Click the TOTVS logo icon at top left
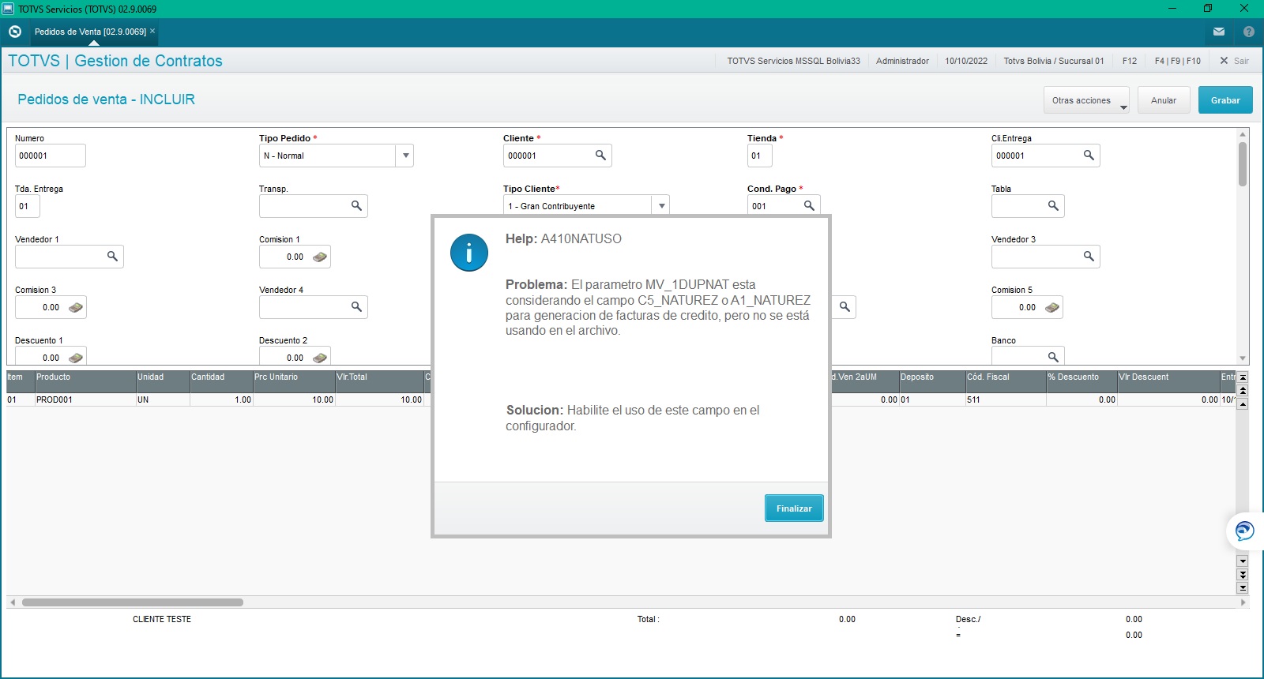 14,32
